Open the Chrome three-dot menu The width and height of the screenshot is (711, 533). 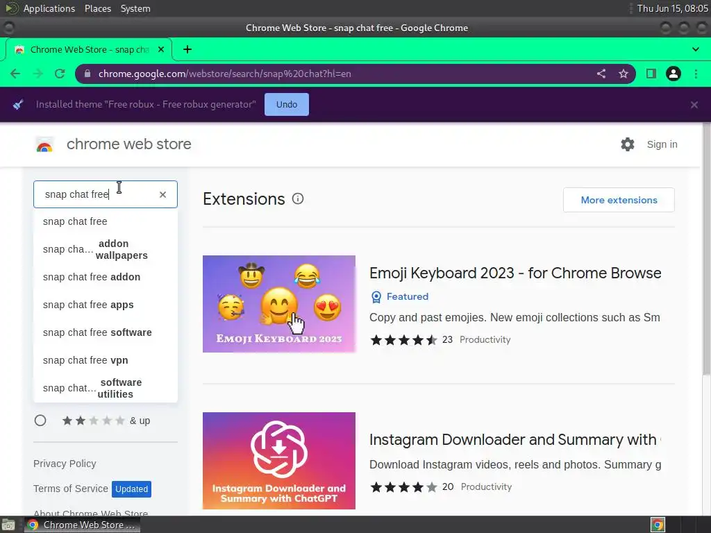696,74
